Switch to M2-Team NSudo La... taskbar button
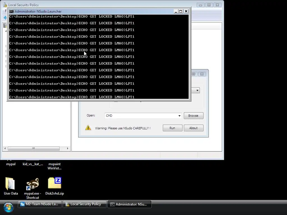 40,204
